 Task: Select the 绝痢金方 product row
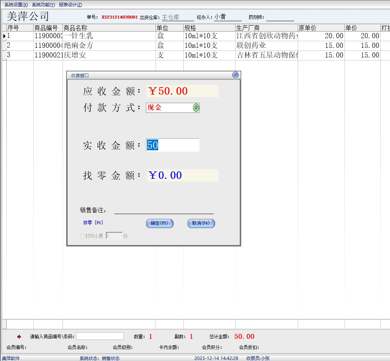[79, 46]
